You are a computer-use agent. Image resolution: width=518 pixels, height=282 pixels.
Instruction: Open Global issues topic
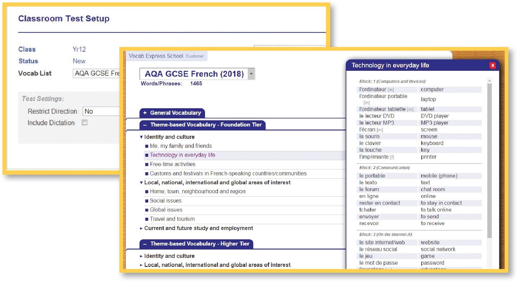point(166,210)
